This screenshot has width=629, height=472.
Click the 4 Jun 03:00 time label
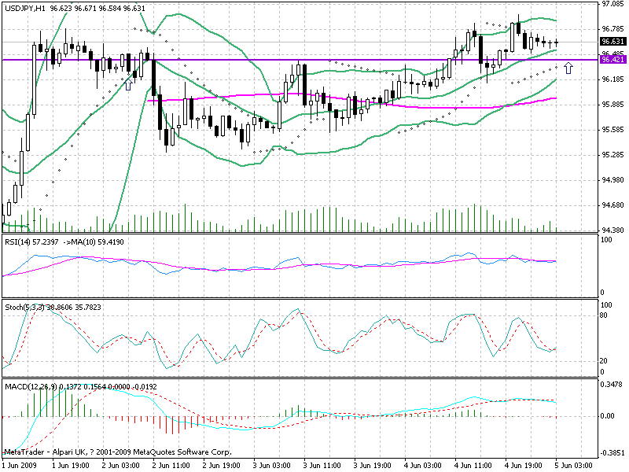tap(423, 466)
